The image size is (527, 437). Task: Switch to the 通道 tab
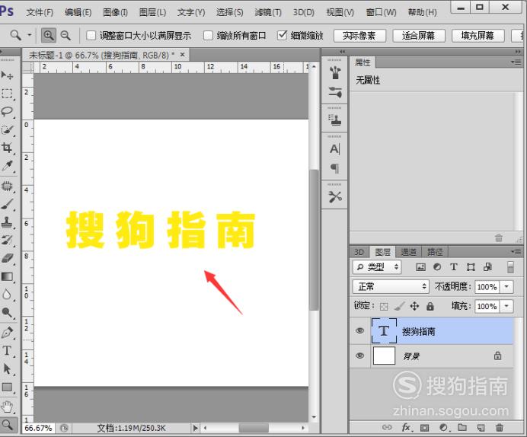(x=408, y=251)
